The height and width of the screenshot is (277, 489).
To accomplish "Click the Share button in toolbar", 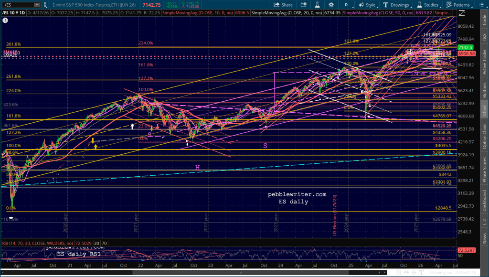I will 284,5.
